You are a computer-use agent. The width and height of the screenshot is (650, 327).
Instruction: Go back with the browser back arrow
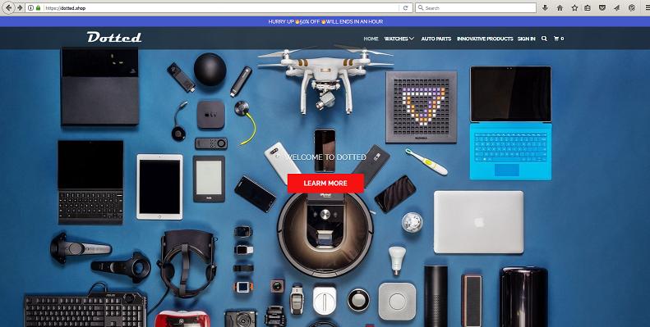coord(9,8)
